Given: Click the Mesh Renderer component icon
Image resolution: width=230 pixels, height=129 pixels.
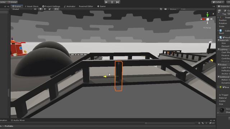Looking at the screenshot, I should (x=220, y=37).
